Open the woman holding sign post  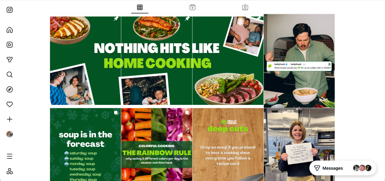[x=299, y=145]
